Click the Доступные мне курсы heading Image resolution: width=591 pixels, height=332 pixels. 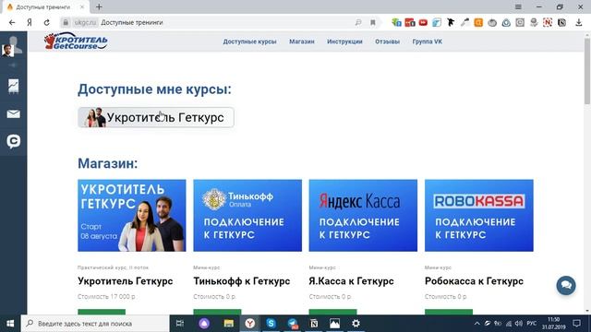coord(154,89)
